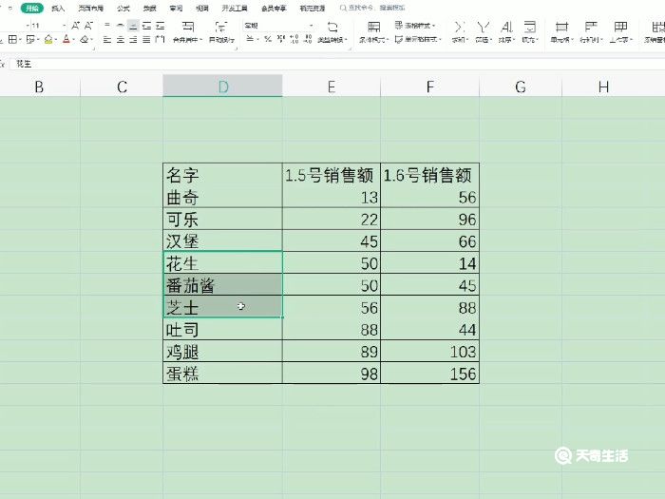The height and width of the screenshot is (499, 665).
Task: Open the 会员专享 tab
Action: [x=274, y=8]
